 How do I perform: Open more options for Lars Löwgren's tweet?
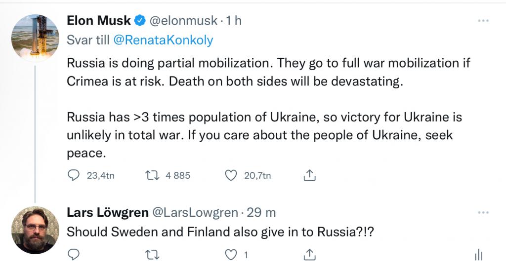[483, 213]
